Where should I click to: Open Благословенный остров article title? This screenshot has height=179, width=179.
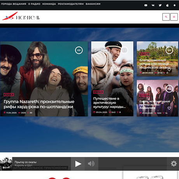click(x=156, y=64)
